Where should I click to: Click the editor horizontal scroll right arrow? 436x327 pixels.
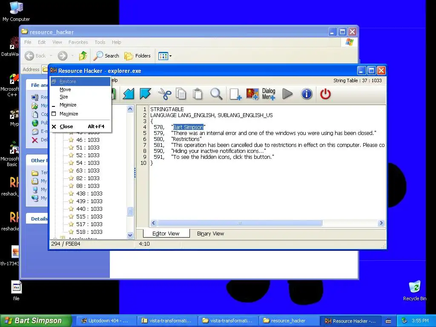pyautogui.click(x=381, y=223)
